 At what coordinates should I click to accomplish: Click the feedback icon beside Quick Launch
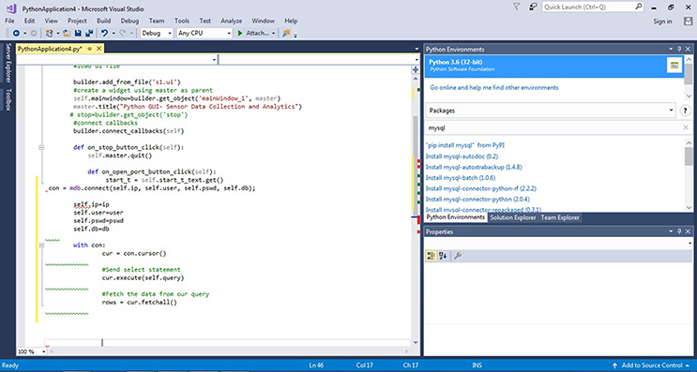pyautogui.click(x=532, y=7)
